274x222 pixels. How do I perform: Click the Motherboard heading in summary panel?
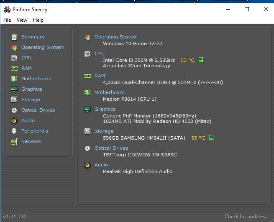pyautogui.click(x=109, y=92)
